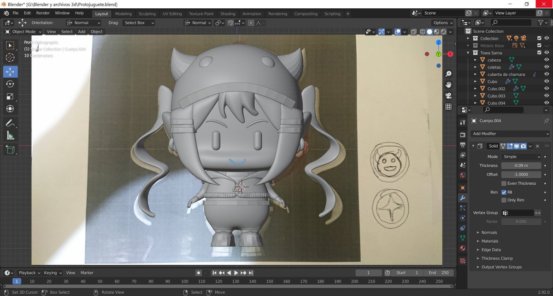Open the File menu
This screenshot has height=296, width=553.
(x=15, y=13)
